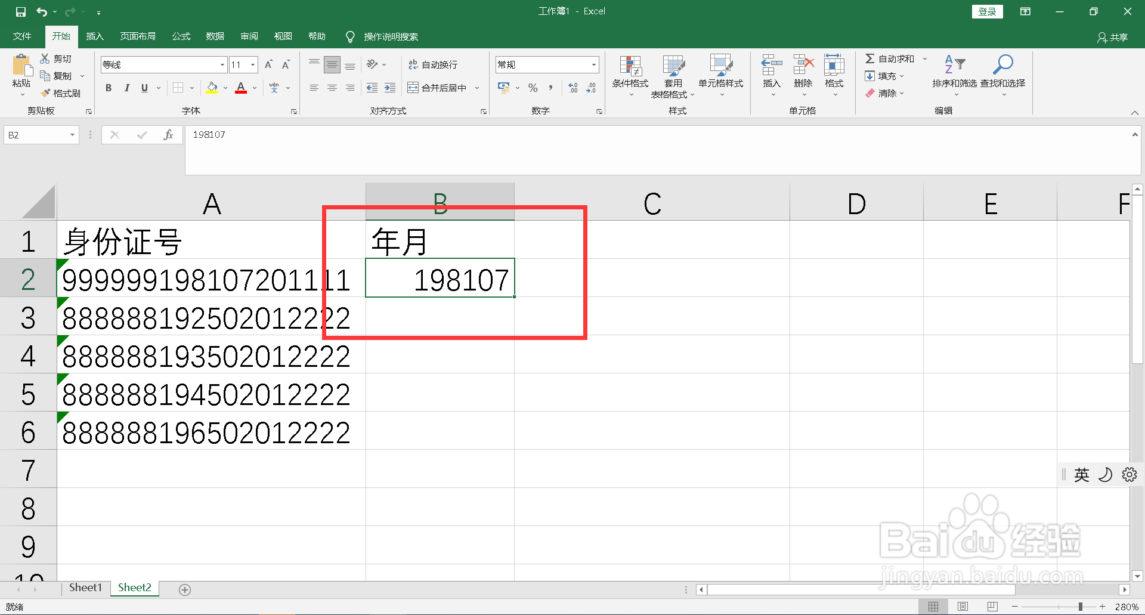Open Find and Select magnifier
Viewport: 1145px width, 615px height.
point(1002,76)
